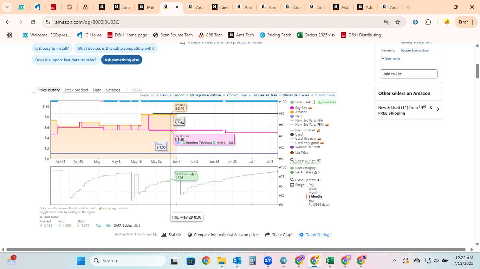Expand See more under Payment details
This screenshot has height=269, width=480.
(x=390, y=58)
